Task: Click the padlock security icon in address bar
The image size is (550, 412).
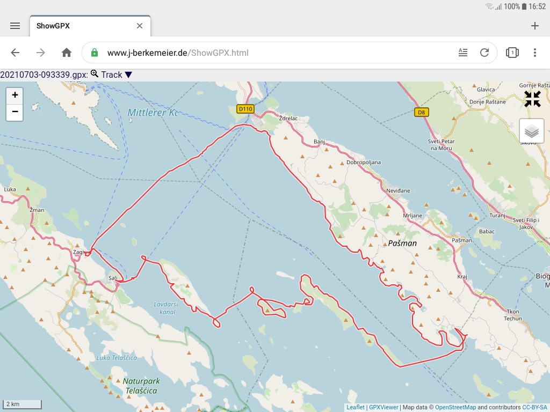Action: [94, 53]
